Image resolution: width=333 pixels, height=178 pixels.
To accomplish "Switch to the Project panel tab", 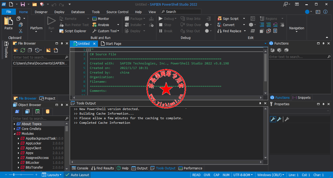I will [47, 99].
